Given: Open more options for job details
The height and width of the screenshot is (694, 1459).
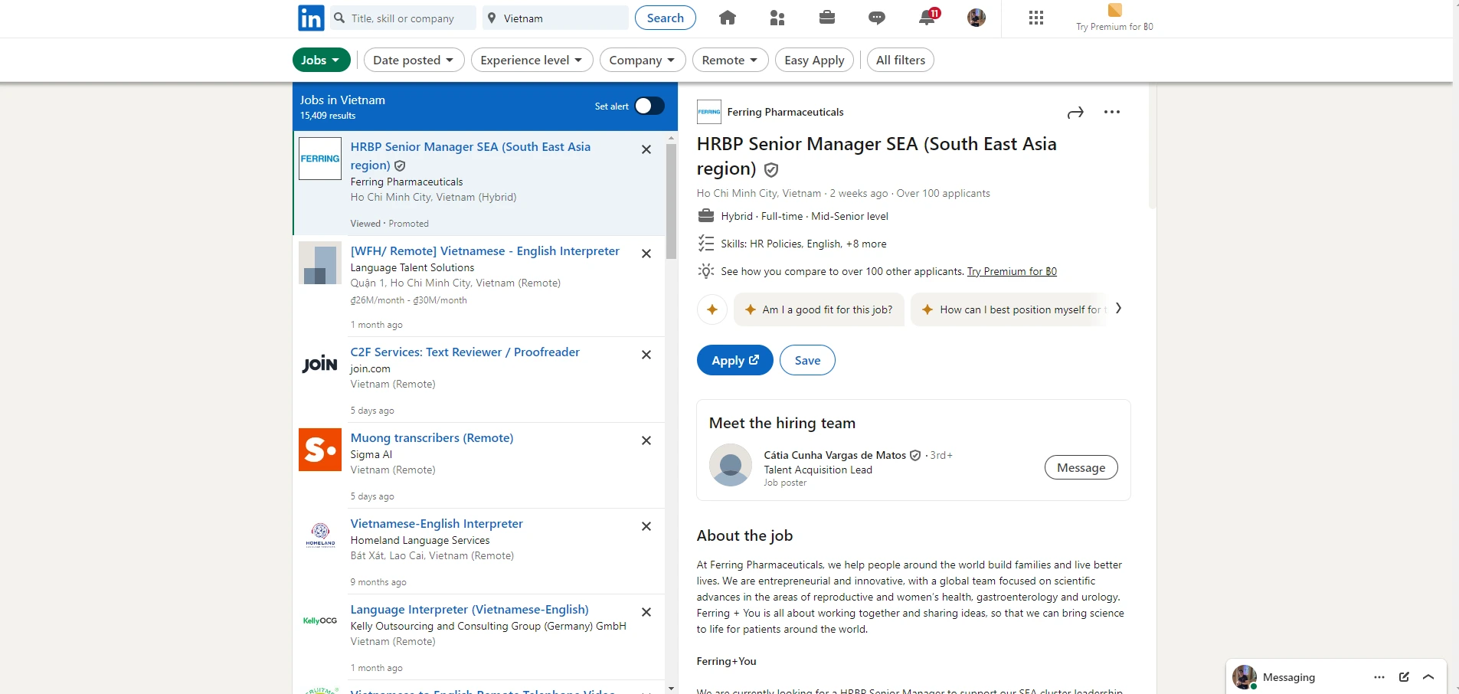Looking at the screenshot, I should 1112,112.
